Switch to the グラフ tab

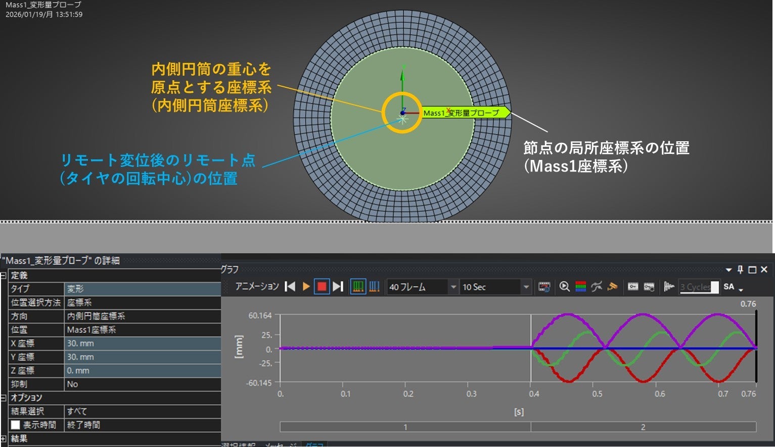[x=314, y=444]
